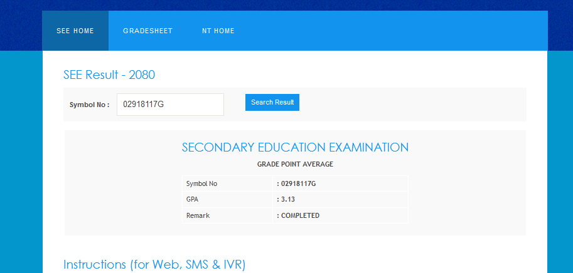Click the Remark row label
Image resolution: width=573 pixels, height=273 pixels.
(x=198, y=215)
